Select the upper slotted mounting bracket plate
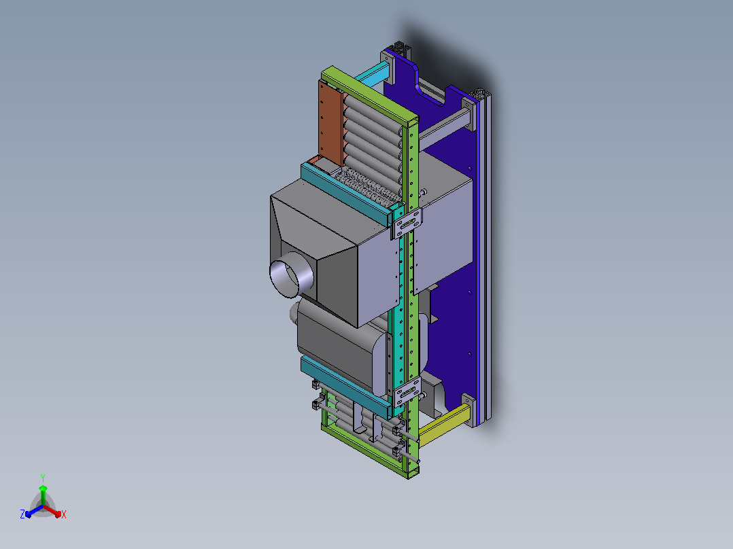This screenshot has height=549, width=733. click(x=408, y=223)
